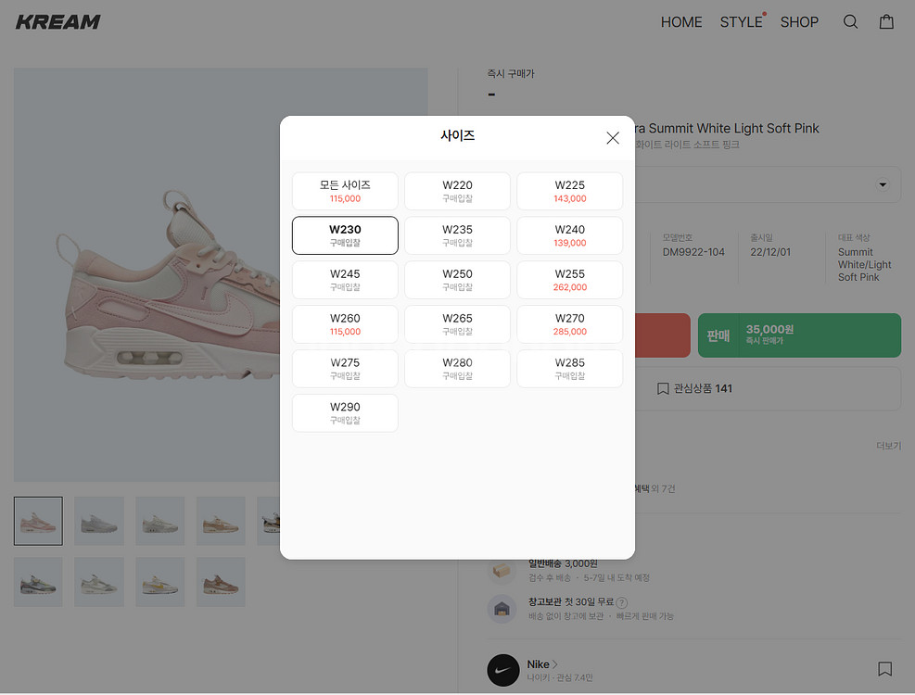Click the Nike brand logo

point(503,670)
